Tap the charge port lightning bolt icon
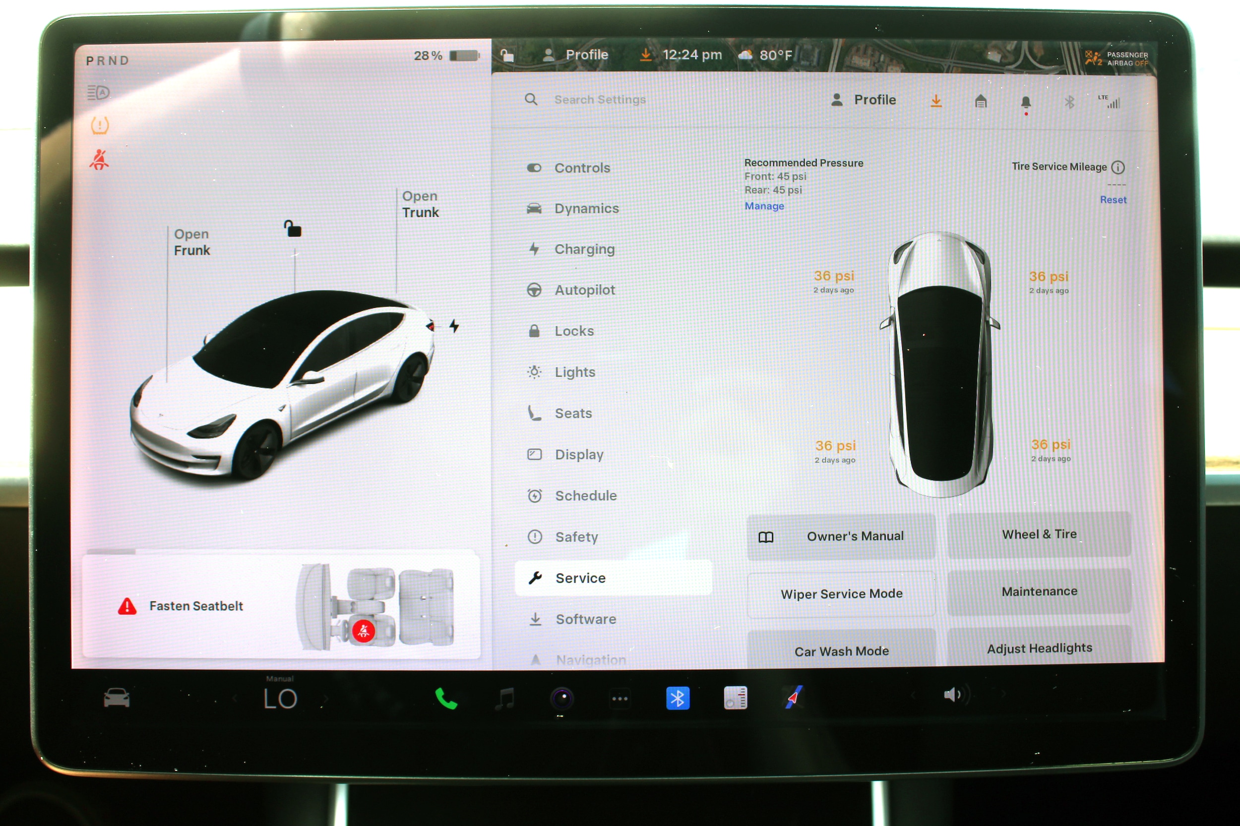Screen dimensions: 1240x826 (454, 326)
